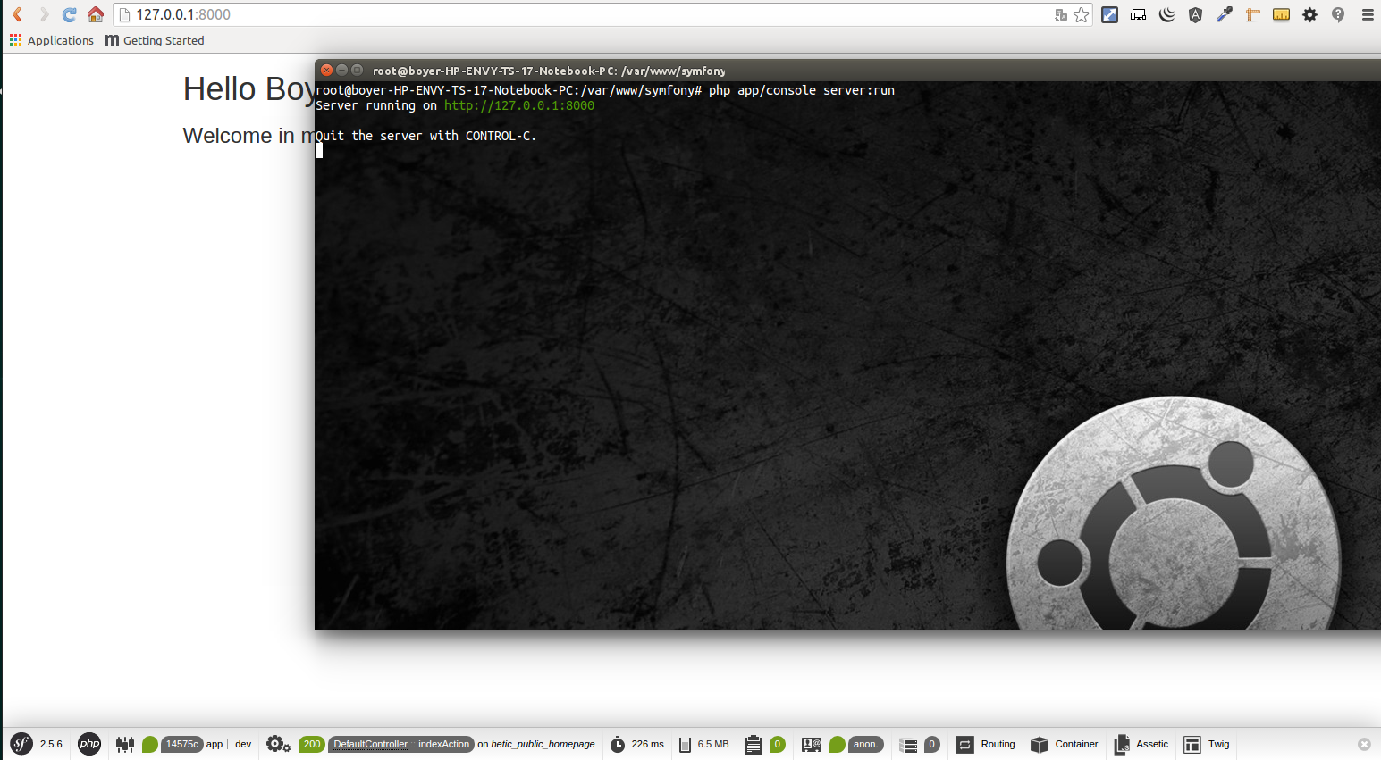Open the memory usage icon

685,744
